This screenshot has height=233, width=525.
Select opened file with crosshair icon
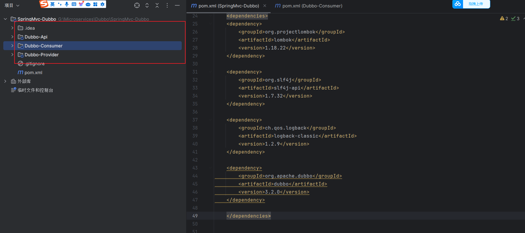137,5
